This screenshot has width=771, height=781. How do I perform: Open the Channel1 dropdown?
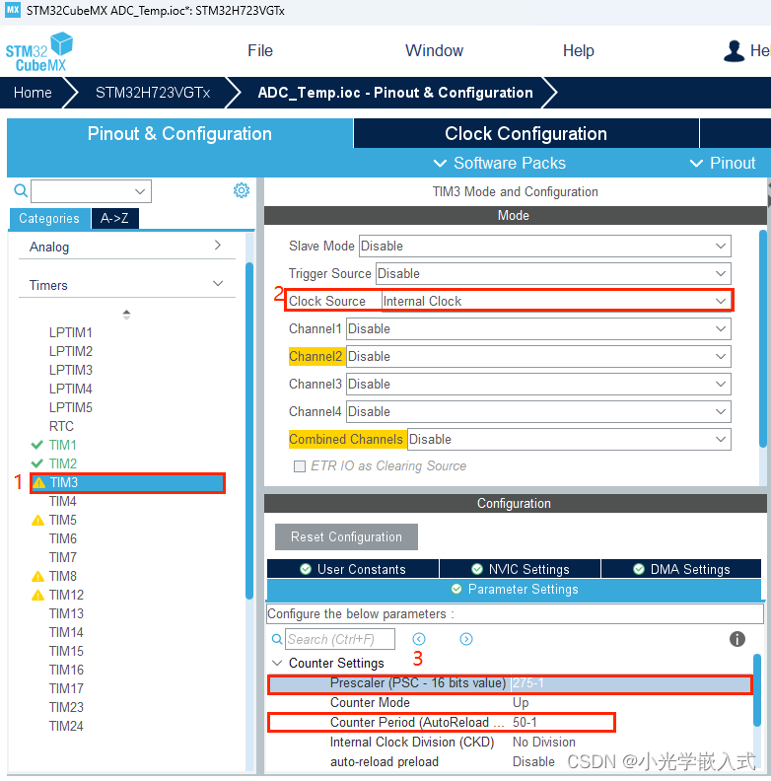pos(538,328)
